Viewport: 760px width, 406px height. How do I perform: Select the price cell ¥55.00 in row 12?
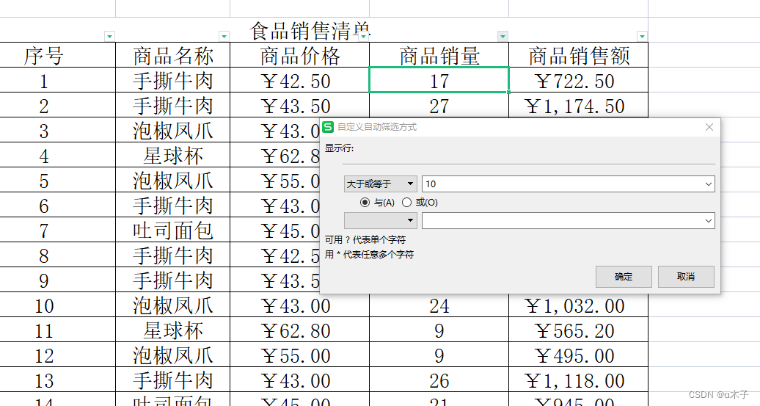click(299, 355)
